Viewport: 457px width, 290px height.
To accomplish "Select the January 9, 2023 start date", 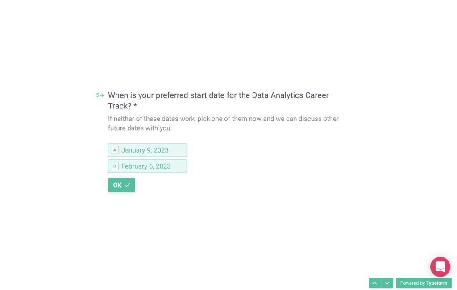I will click(147, 150).
